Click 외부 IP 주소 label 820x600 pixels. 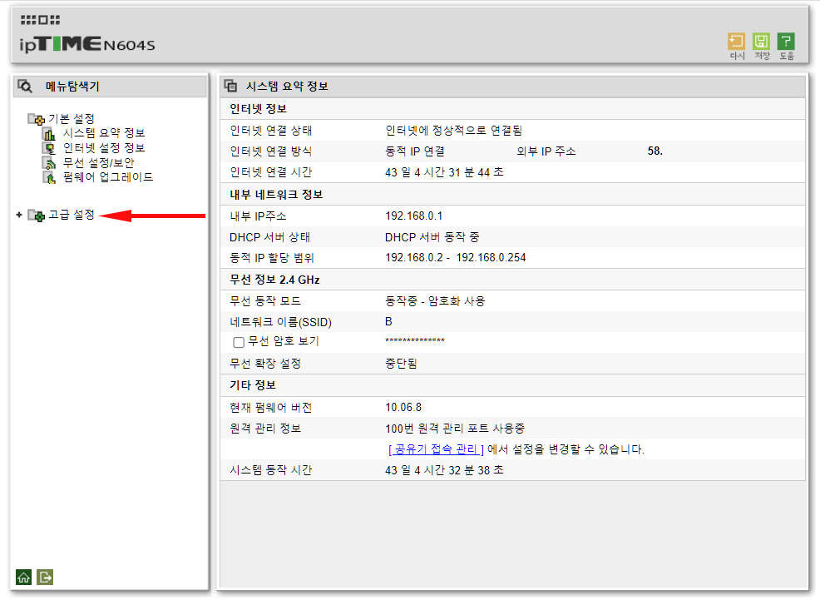546,151
